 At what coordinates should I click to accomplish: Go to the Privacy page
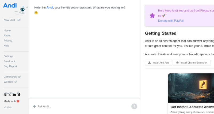pos(8,41)
